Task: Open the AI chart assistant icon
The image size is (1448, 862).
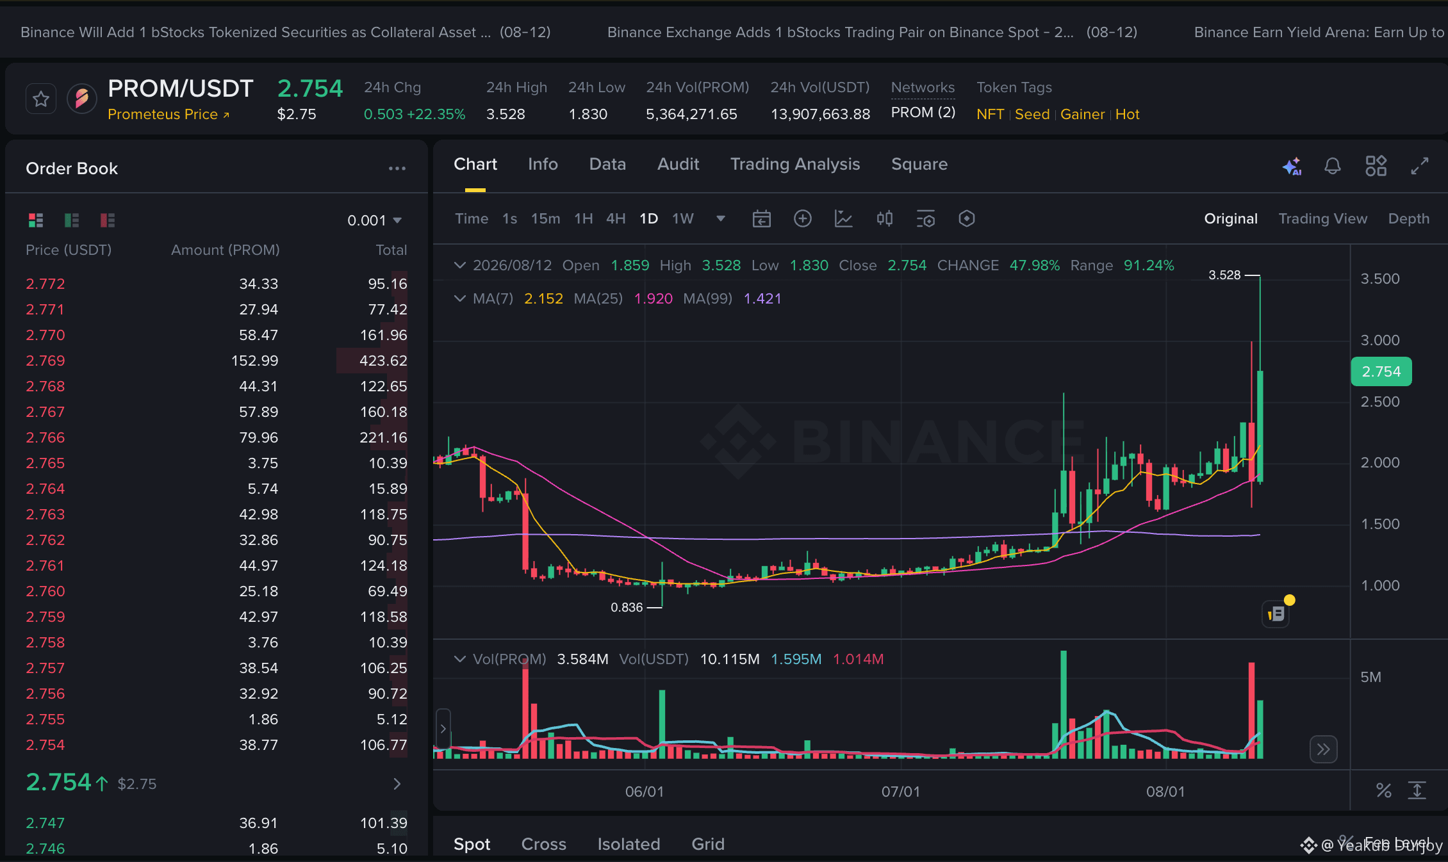Action: click(x=1292, y=166)
